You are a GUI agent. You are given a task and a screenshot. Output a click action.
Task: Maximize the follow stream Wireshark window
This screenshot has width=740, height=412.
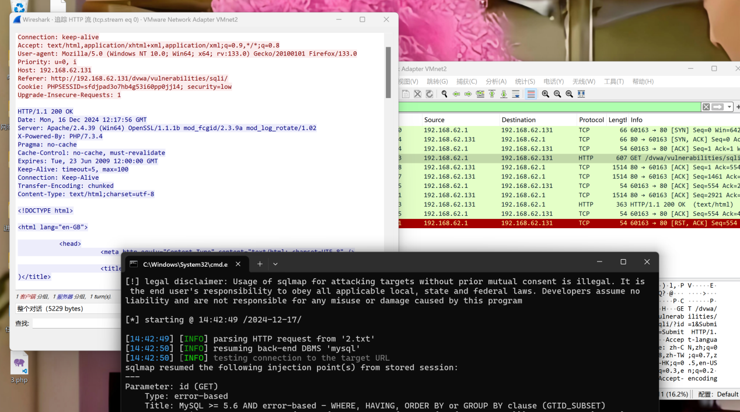pyautogui.click(x=362, y=19)
